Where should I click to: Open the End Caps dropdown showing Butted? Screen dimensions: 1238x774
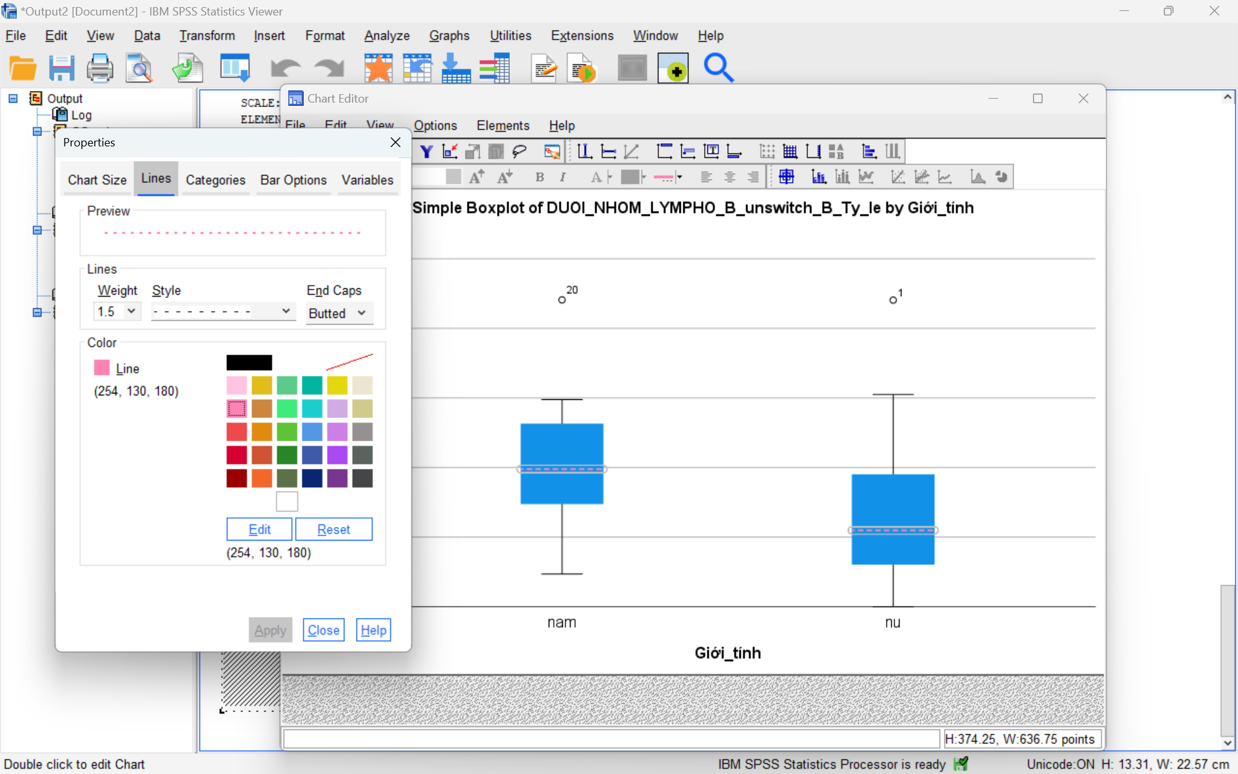[x=361, y=313]
